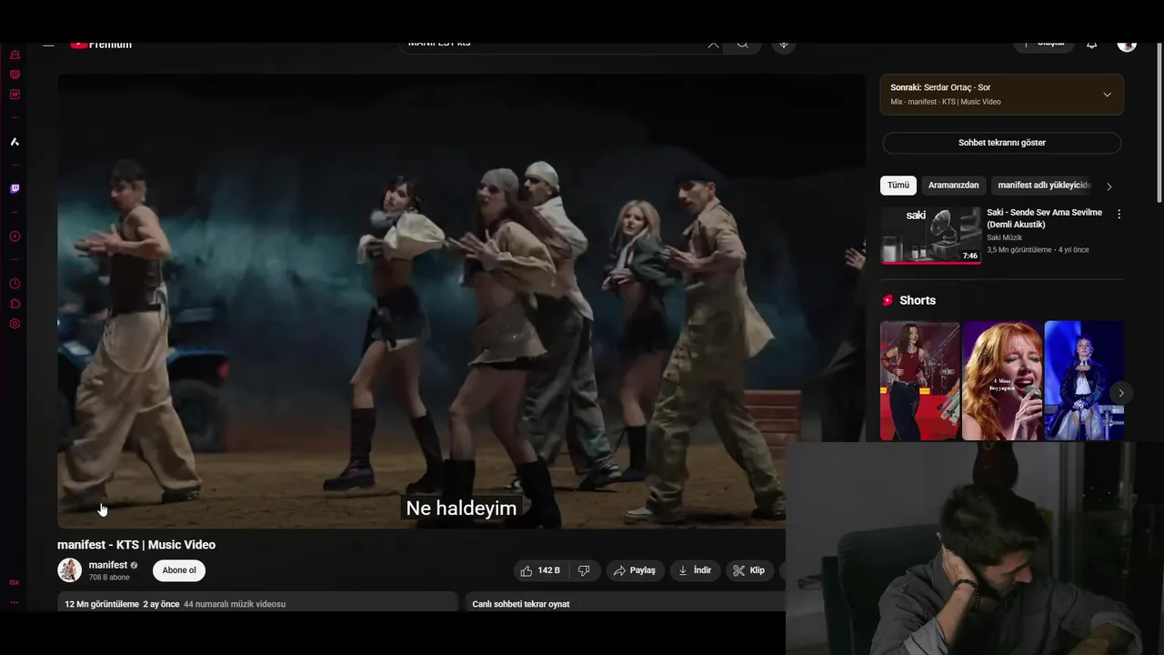
Task: Open the Aria AI sidebar icon
Action: pos(15,142)
